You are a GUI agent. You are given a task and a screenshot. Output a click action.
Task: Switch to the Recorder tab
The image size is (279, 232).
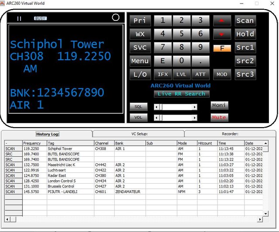pos(230,134)
